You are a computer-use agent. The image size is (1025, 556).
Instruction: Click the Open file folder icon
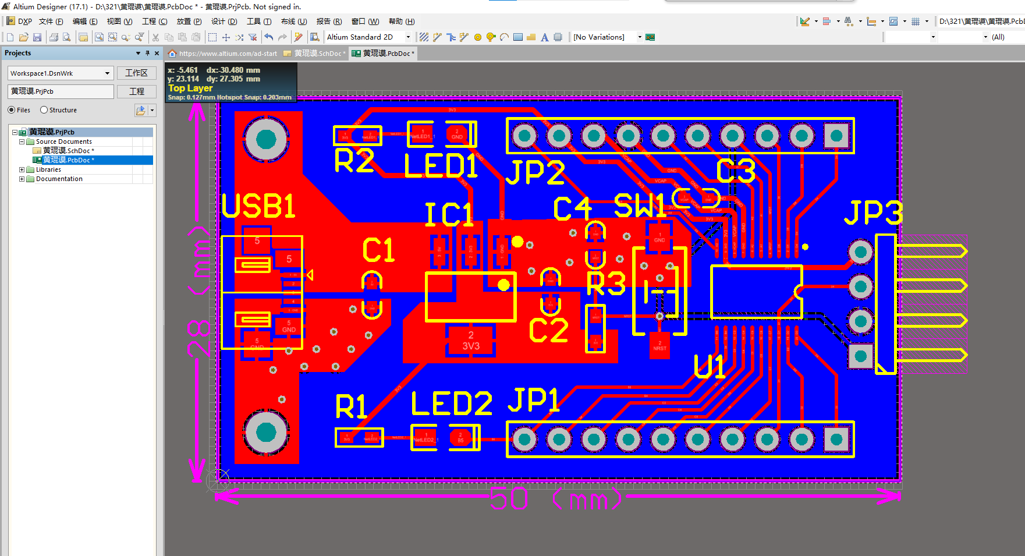click(23, 37)
